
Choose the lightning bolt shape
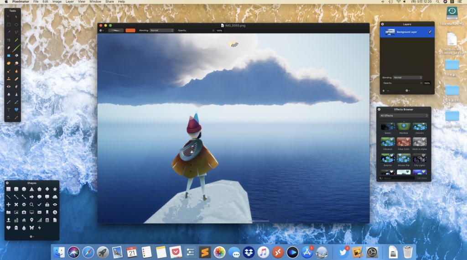[39, 228]
